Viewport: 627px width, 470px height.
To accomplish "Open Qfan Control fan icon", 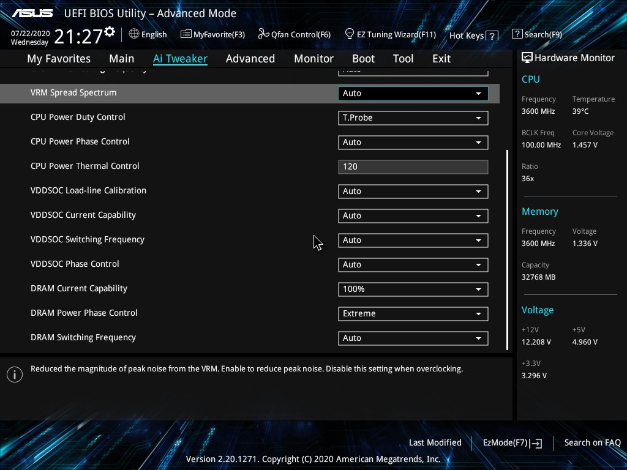I will pos(263,34).
